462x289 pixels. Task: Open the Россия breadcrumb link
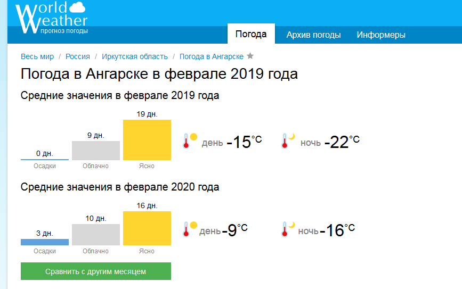click(x=77, y=56)
